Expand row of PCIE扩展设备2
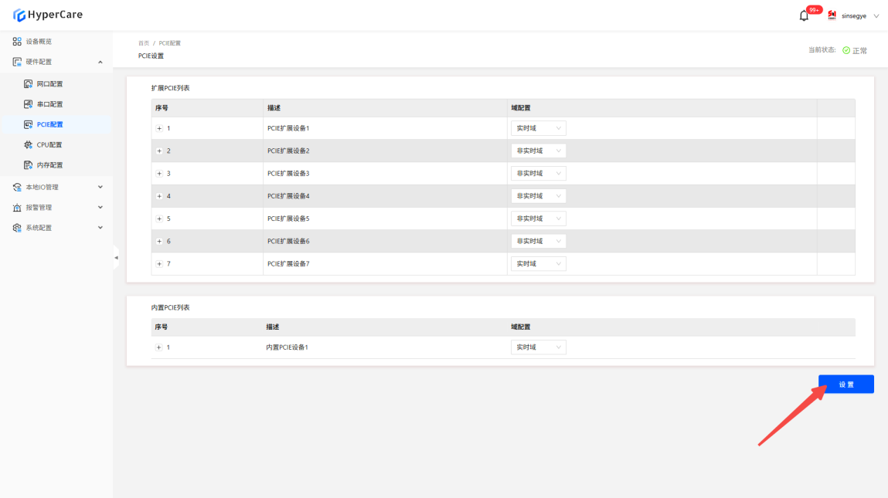This screenshot has height=498, width=888. point(159,151)
